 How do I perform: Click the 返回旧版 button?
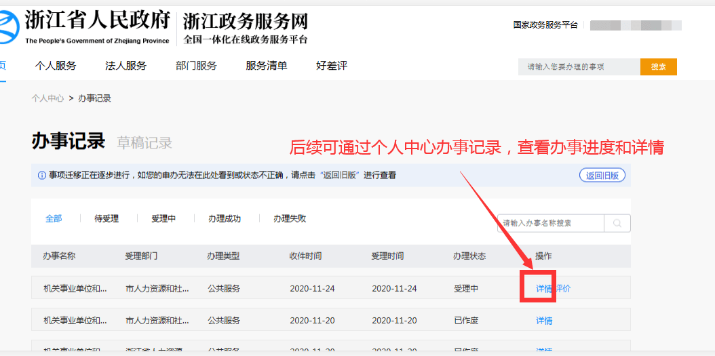pos(602,176)
